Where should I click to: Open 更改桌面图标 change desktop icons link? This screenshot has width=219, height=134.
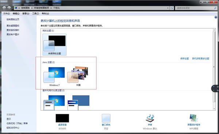[13, 25]
